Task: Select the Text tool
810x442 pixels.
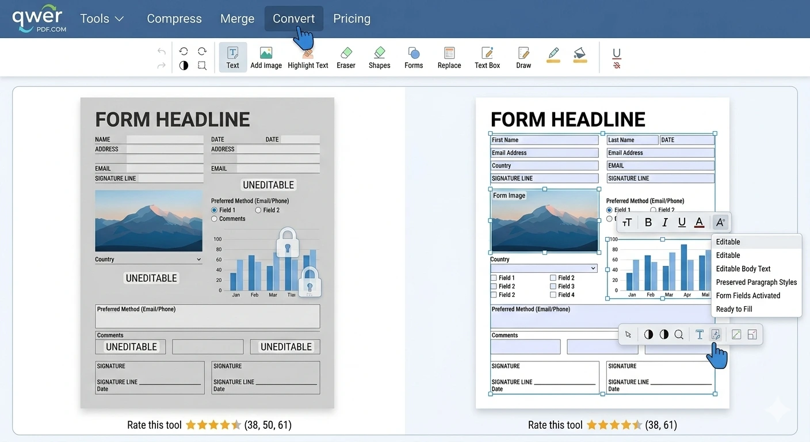Action: tap(233, 58)
